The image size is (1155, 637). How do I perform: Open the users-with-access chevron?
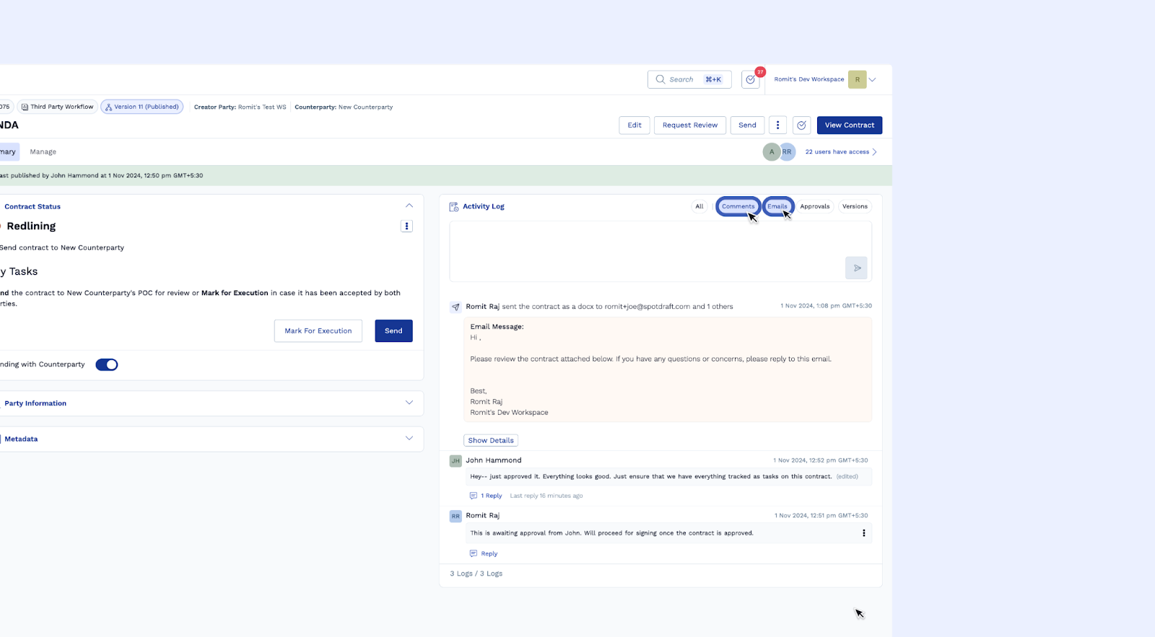pos(874,151)
